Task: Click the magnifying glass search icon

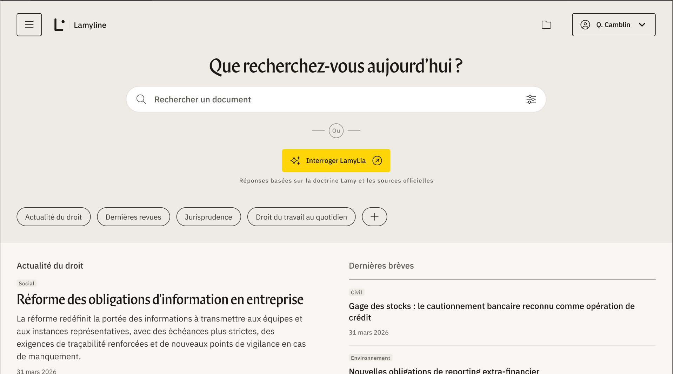Action: pos(141,99)
